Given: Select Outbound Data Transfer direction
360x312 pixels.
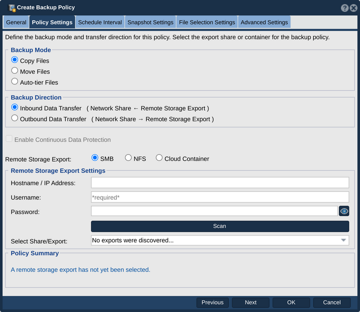Looking at the screenshot, I should (x=15, y=118).
